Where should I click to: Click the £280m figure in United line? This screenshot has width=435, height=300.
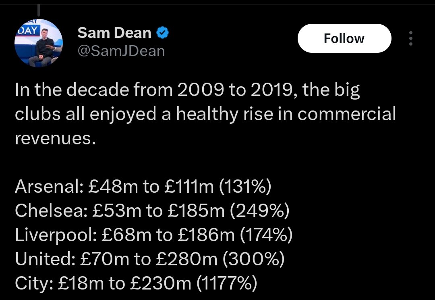pyautogui.click(x=187, y=259)
